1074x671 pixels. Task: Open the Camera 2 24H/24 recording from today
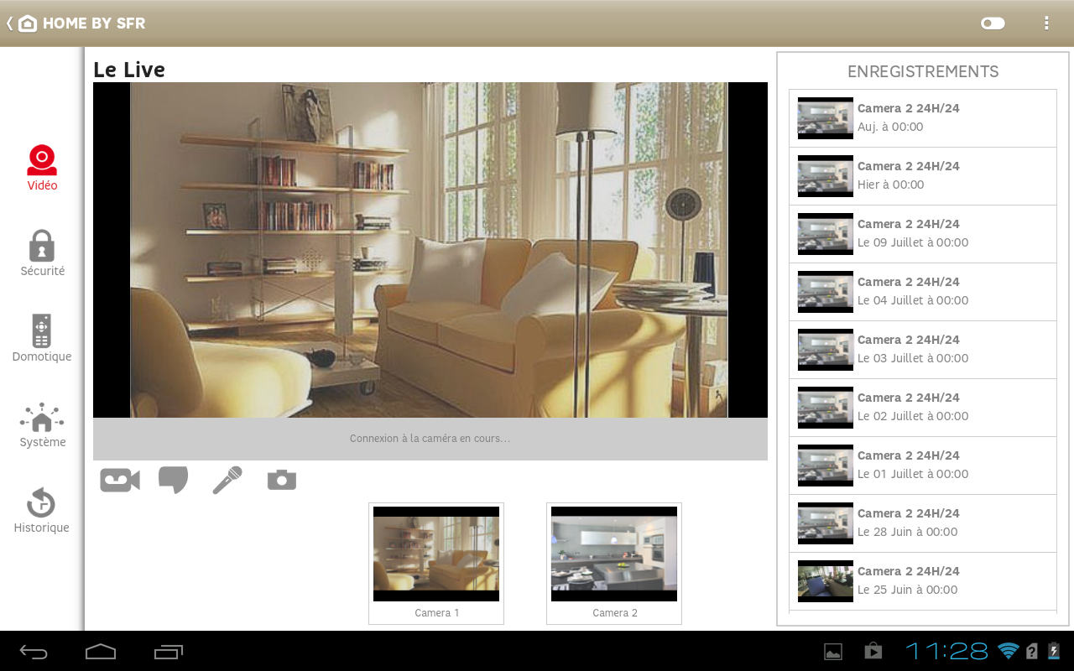click(x=923, y=117)
